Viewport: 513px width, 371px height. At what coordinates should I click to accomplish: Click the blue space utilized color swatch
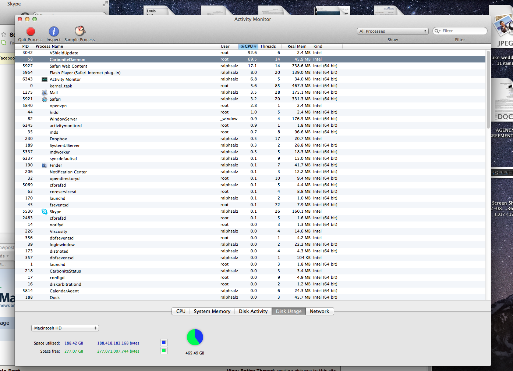tap(164, 342)
